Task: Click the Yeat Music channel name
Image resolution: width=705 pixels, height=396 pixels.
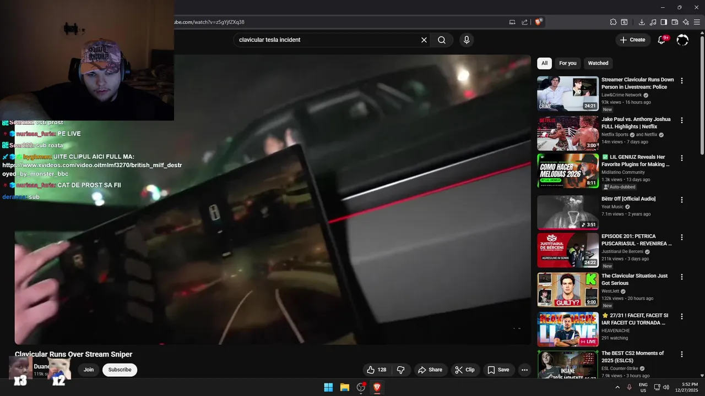Action: pyautogui.click(x=612, y=207)
